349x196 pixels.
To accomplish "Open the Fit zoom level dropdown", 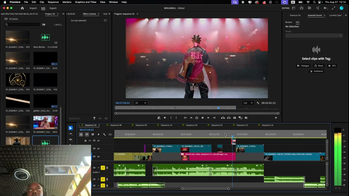I will (x=141, y=103).
